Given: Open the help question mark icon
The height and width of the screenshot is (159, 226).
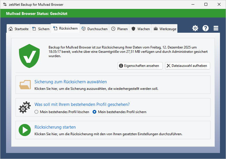Looking at the screenshot, I should click(x=206, y=28).
